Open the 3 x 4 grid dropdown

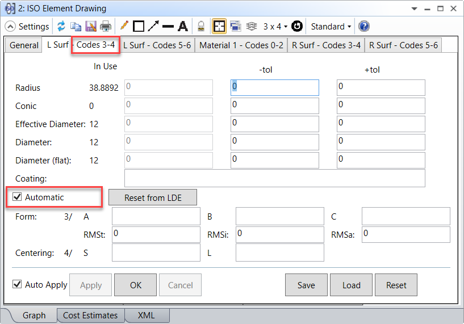pyautogui.click(x=275, y=27)
